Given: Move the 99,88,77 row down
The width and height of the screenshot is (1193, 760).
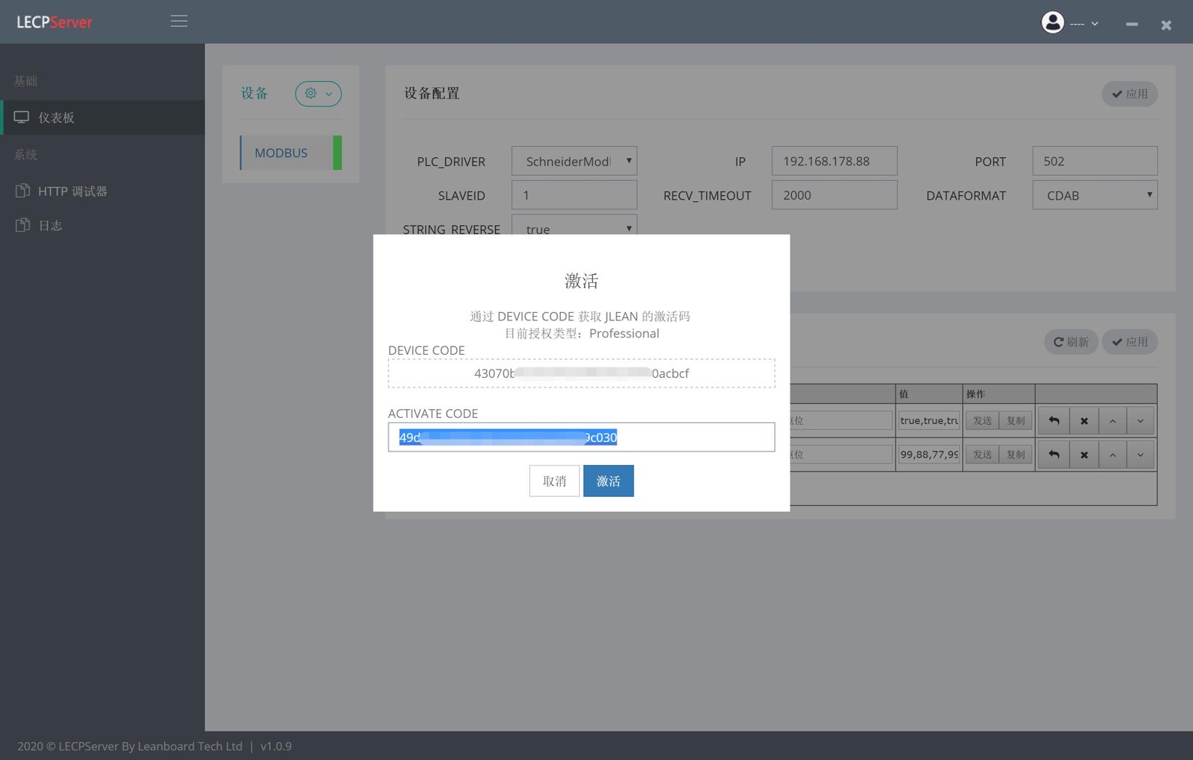Looking at the screenshot, I should coord(1140,455).
